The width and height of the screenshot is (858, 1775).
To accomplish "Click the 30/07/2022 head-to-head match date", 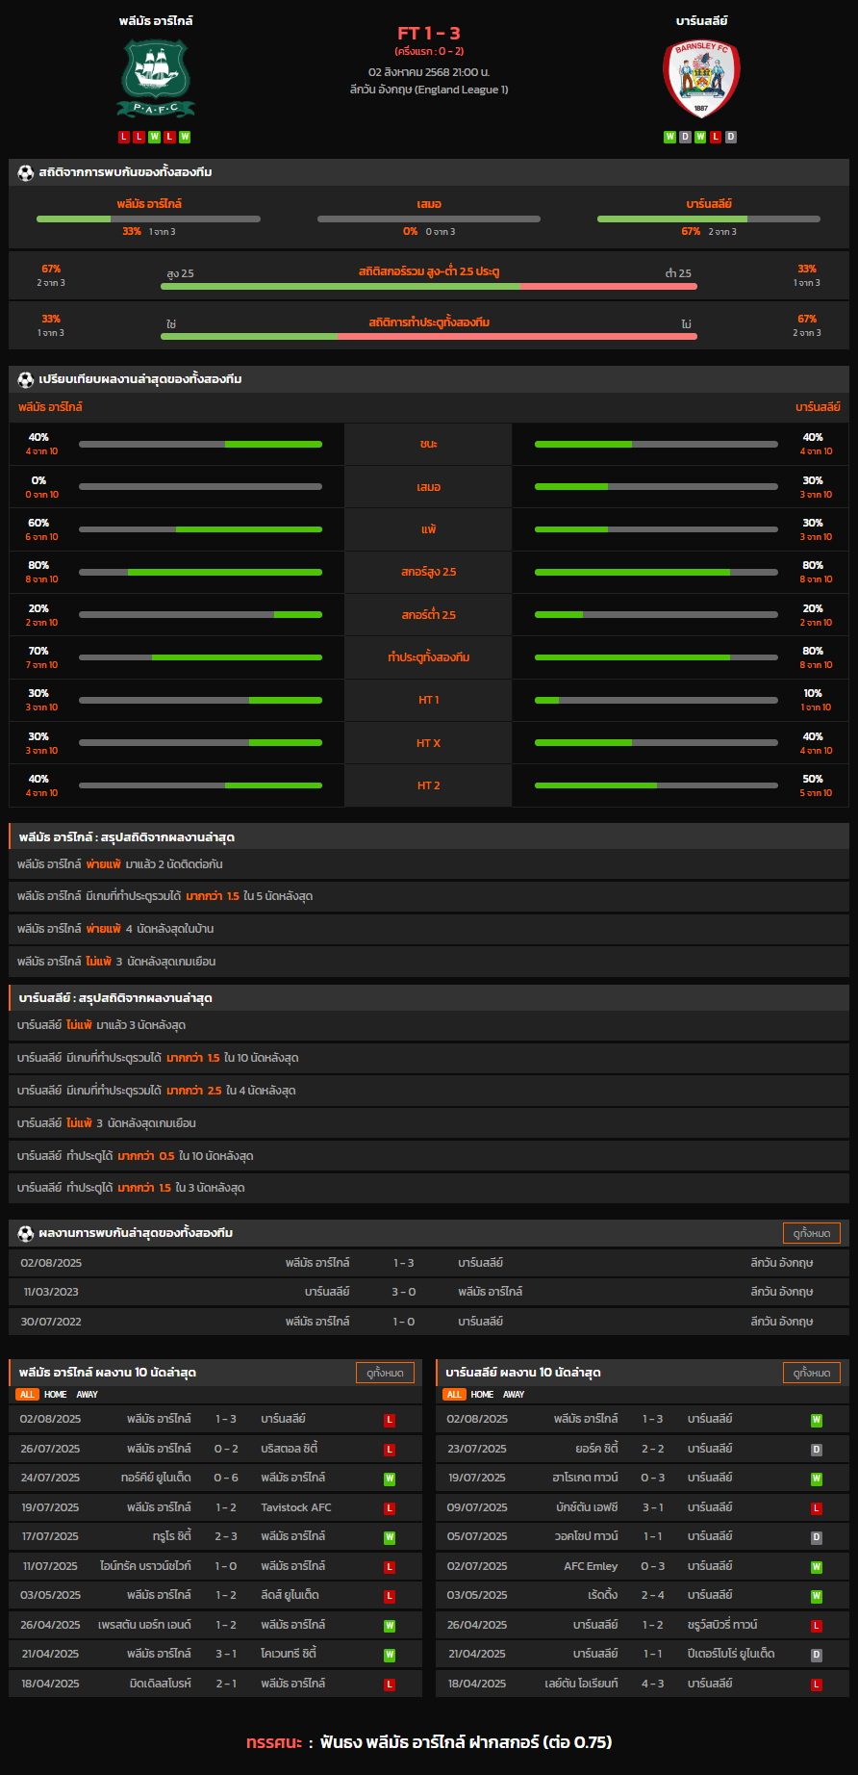I will [x=51, y=1322].
